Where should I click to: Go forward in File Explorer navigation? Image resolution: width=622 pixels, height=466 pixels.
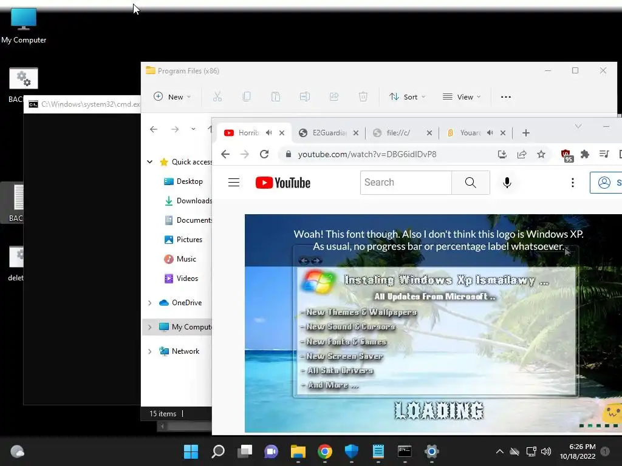(x=175, y=129)
